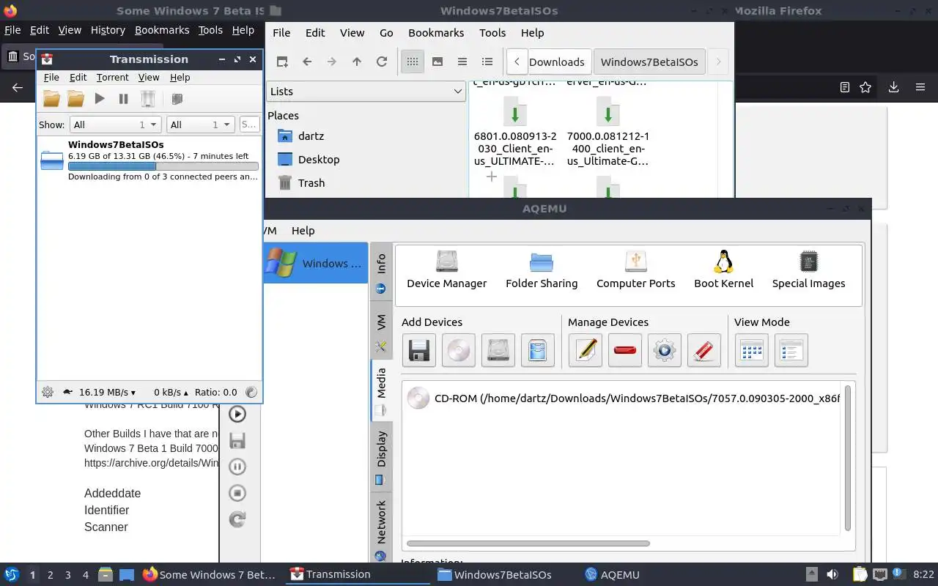The width and height of the screenshot is (938, 586).
Task: Select the 6801.0.080913 ULTIMATE ISO file
Action: [515, 132]
